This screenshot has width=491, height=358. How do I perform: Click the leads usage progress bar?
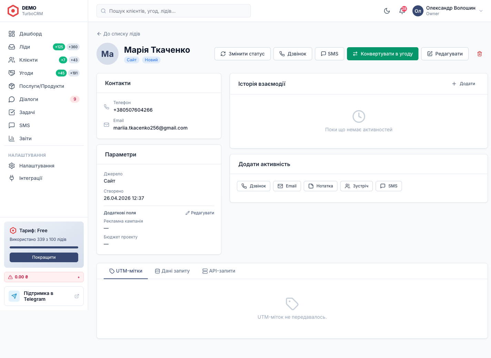pyautogui.click(x=44, y=247)
